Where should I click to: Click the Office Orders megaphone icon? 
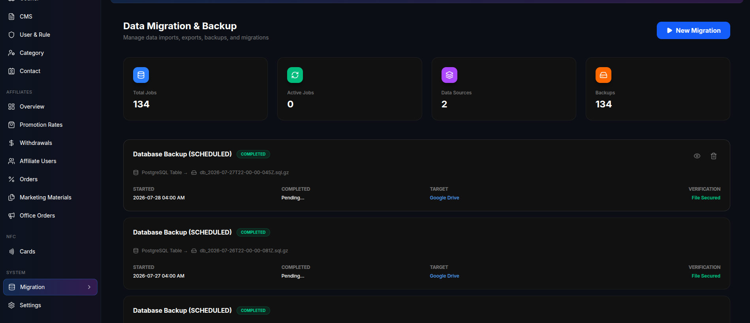click(x=11, y=216)
